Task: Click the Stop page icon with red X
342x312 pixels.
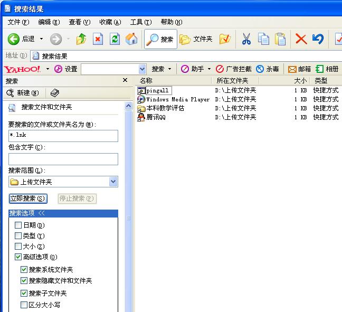Action: pyautogui.click(x=98, y=39)
